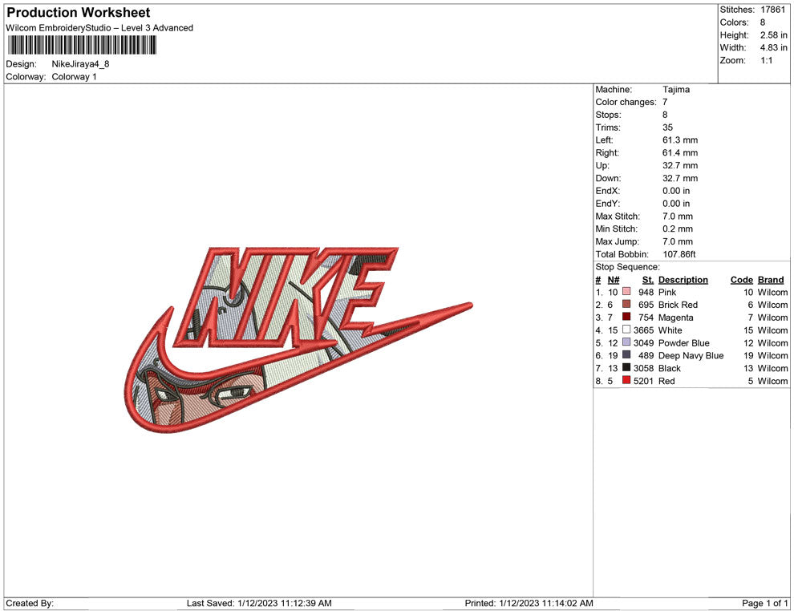This screenshot has width=794, height=611.
Task: Click the Powder Blue color swatch
Action: 626,342
